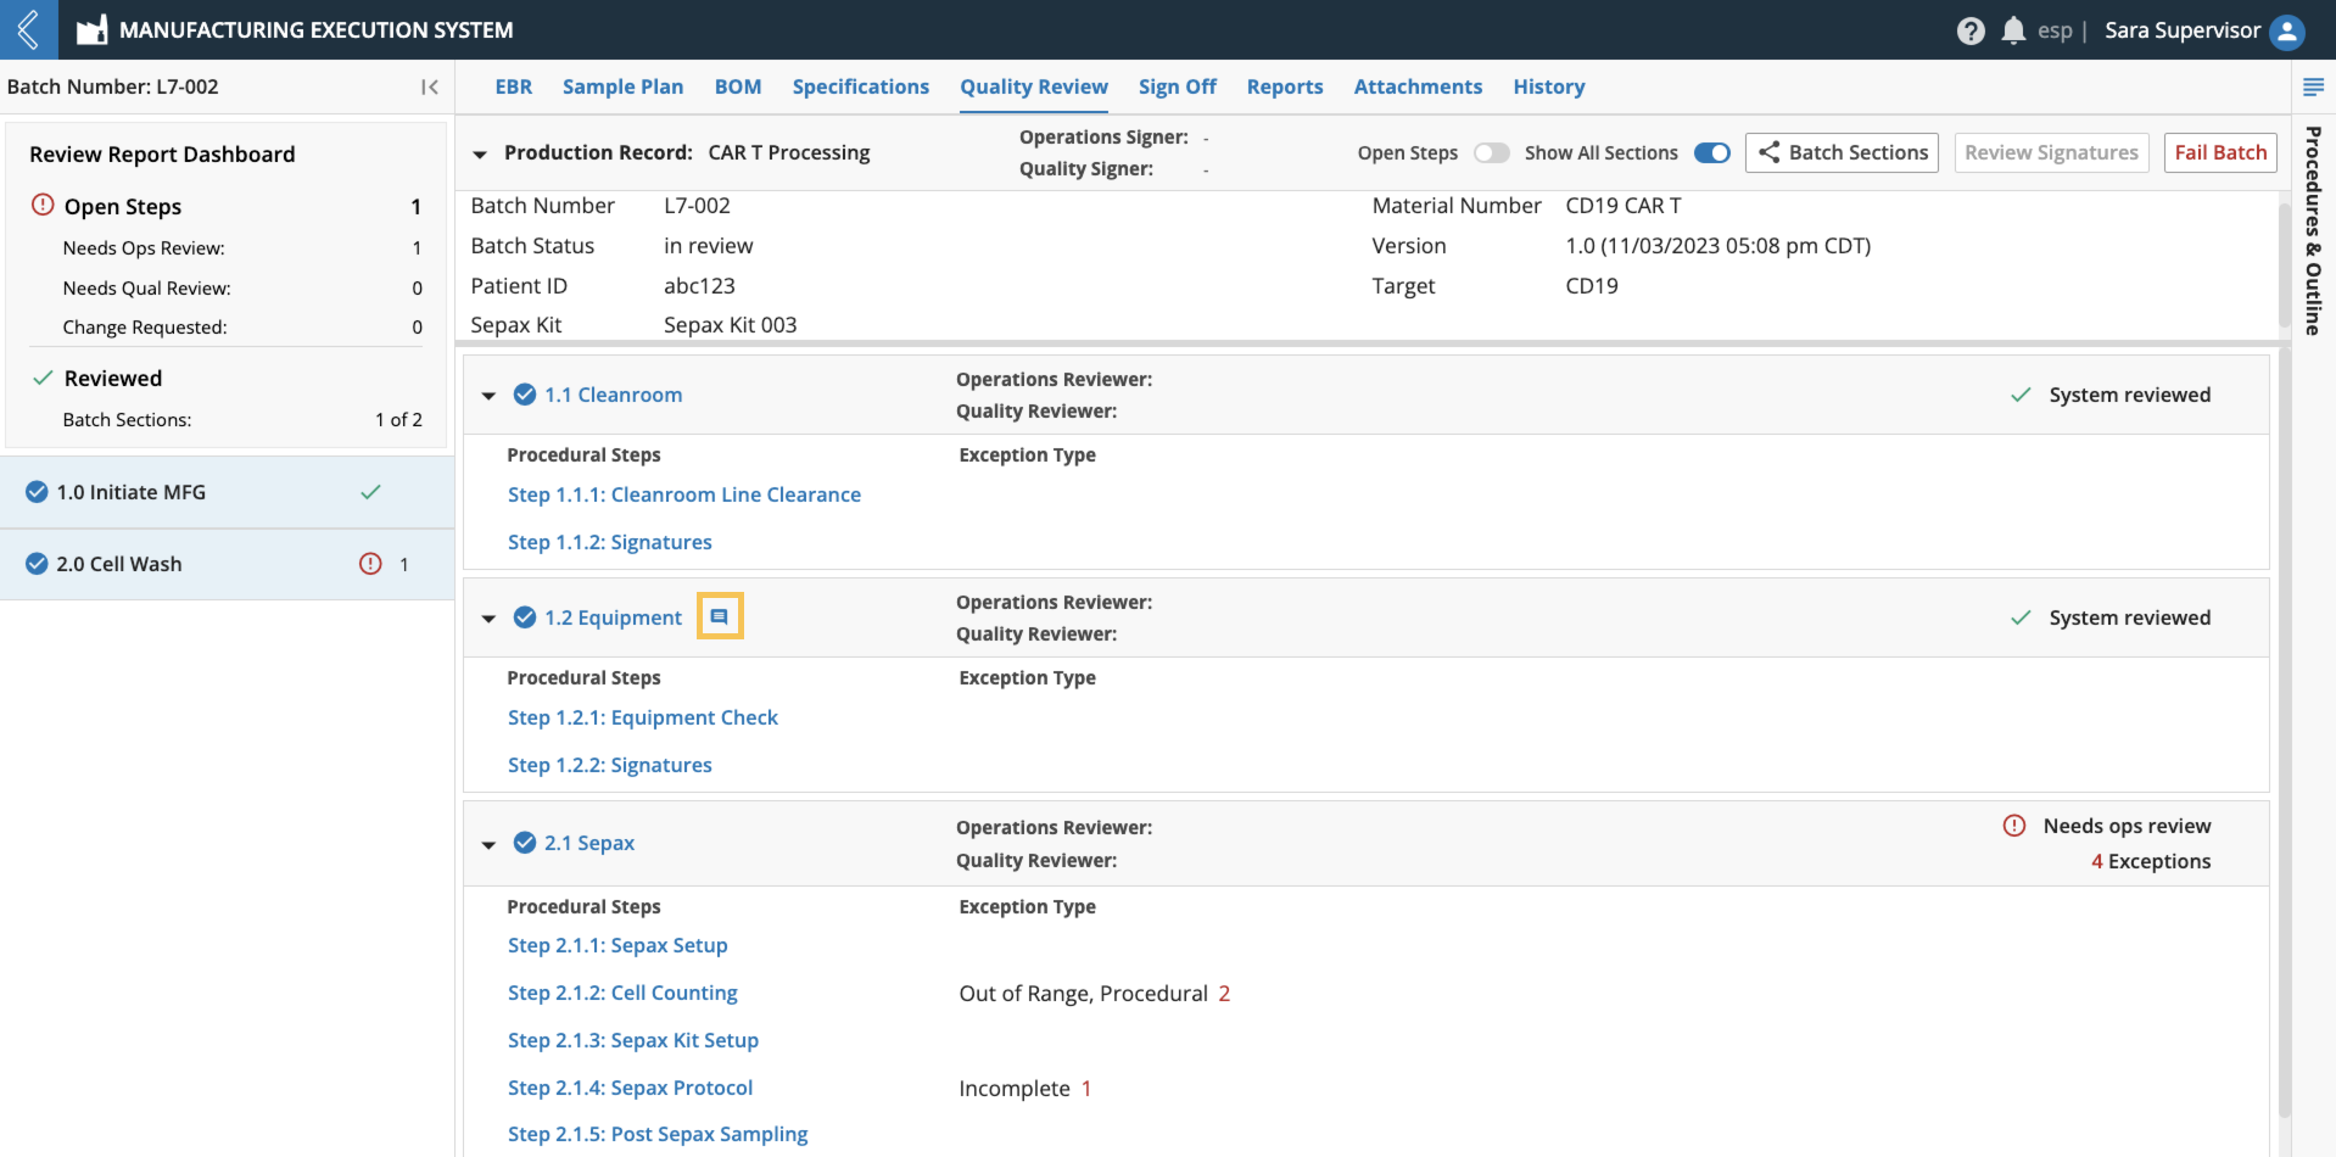
Task: Open the BOM tab
Action: [737, 87]
